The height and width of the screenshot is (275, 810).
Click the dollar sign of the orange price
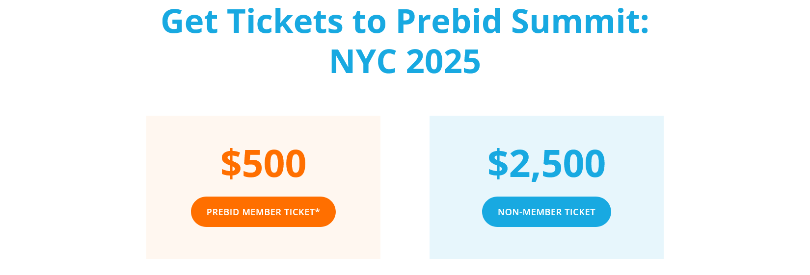click(231, 163)
